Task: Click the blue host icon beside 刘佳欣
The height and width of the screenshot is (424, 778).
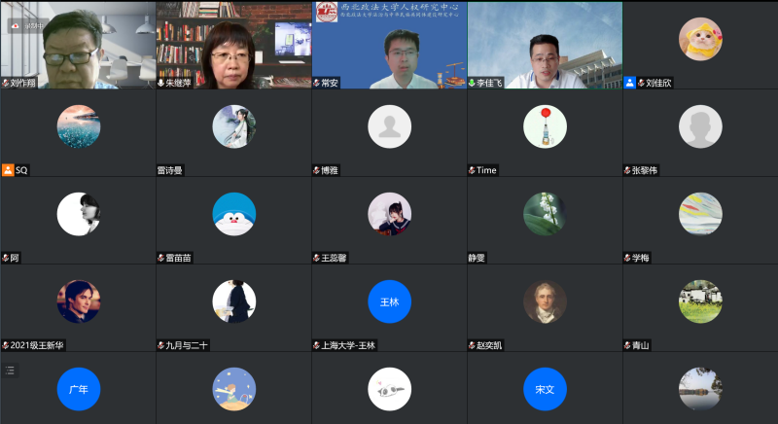Action: (x=630, y=84)
